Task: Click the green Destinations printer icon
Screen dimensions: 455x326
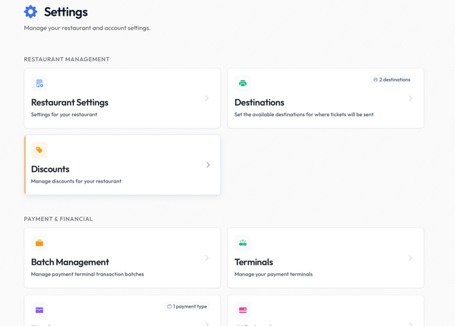Action: (x=242, y=84)
